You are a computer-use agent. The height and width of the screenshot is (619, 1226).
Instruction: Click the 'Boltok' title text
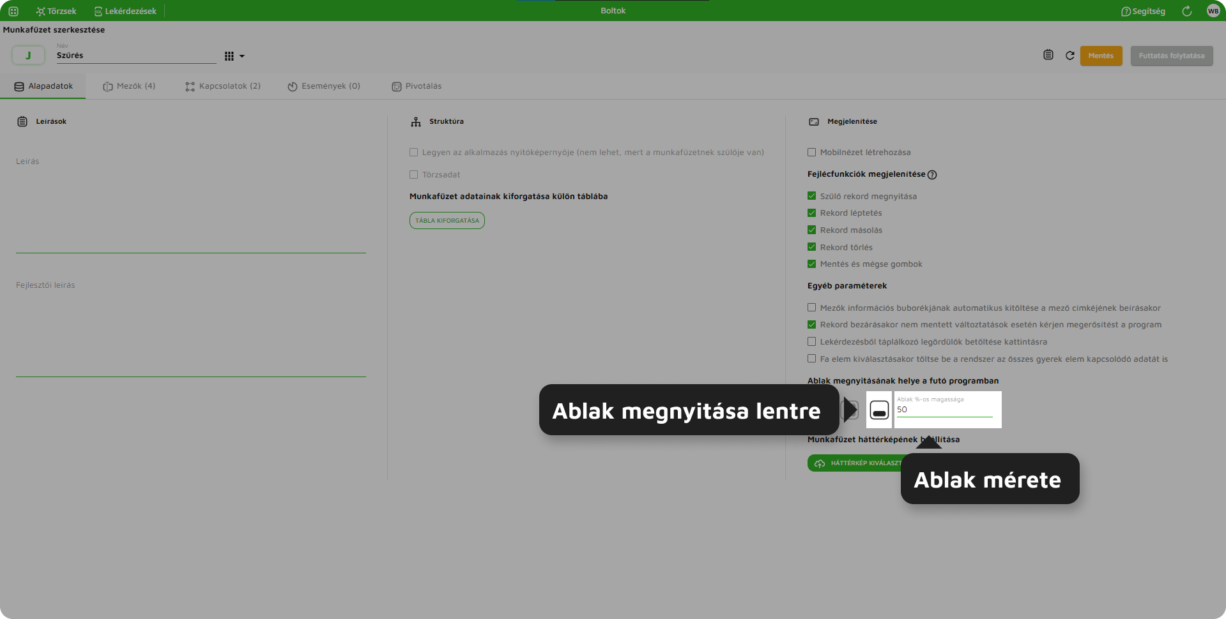pos(613,11)
